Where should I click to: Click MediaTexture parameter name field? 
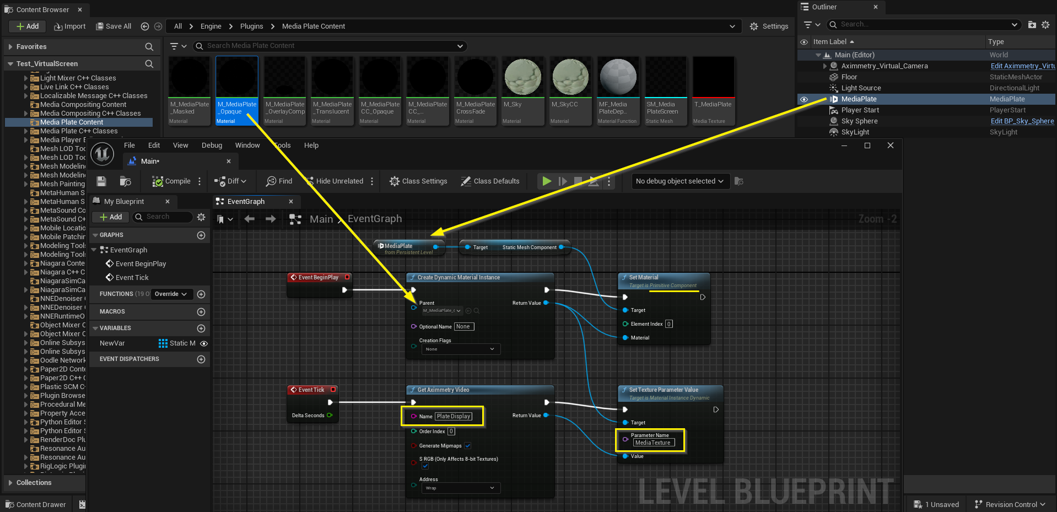[x=654, y=443]
